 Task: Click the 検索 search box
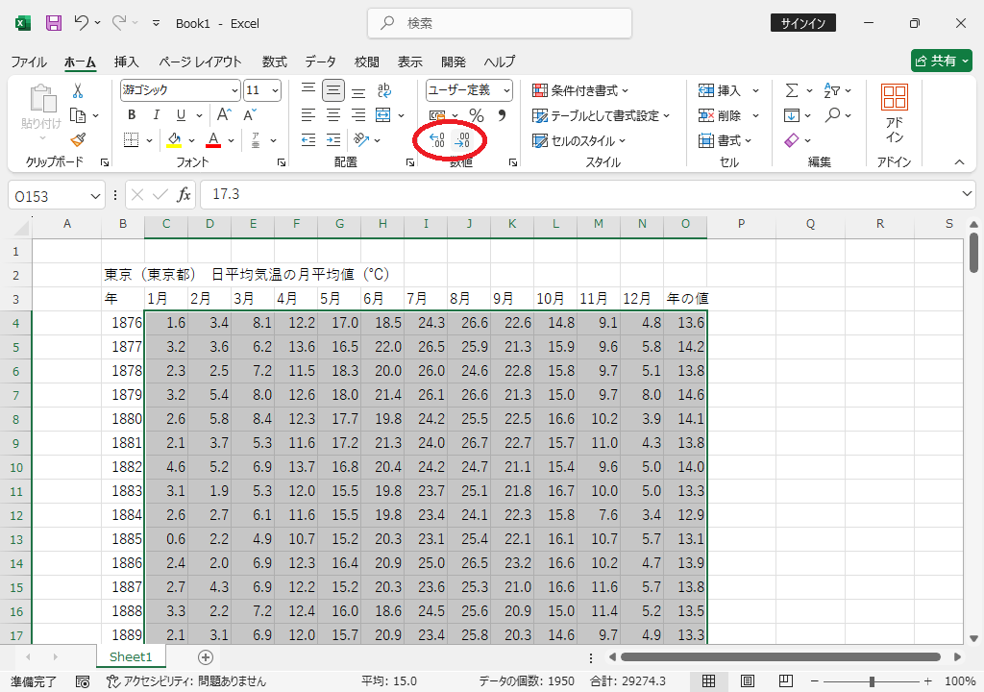tap(500, 23)
